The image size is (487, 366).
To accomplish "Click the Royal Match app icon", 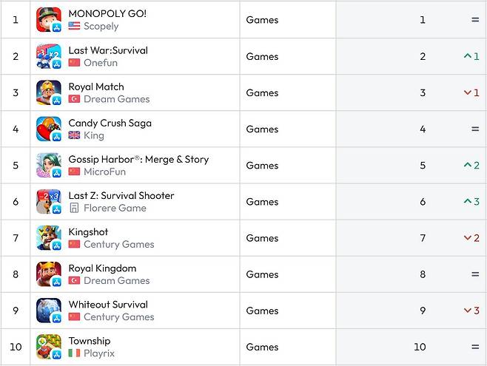I will (x=48, y=92).
